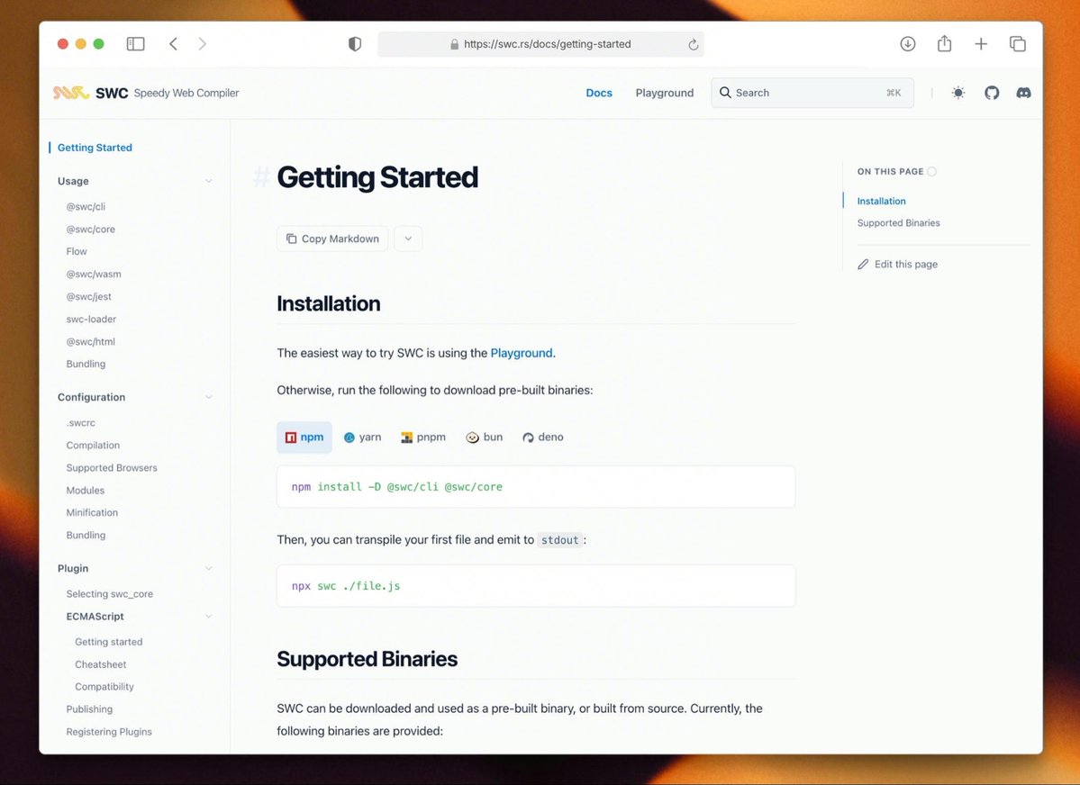This screenshot has width=1080, height=785.
Task: Open the Publishing sidebar page
Action: 89,709
